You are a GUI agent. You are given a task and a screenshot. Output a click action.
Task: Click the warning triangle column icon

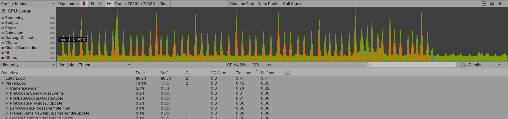click(288, 73)
